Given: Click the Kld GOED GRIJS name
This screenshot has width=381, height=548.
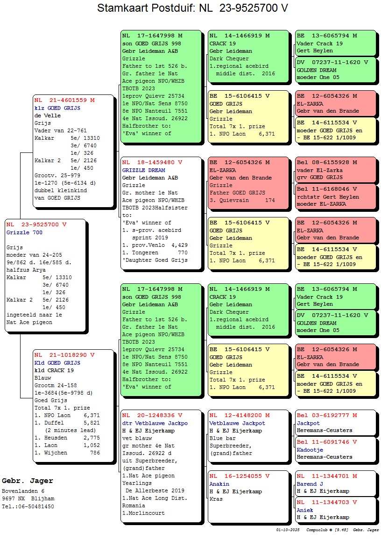Looking at the screenshot, I should click(x=57, y=363).
